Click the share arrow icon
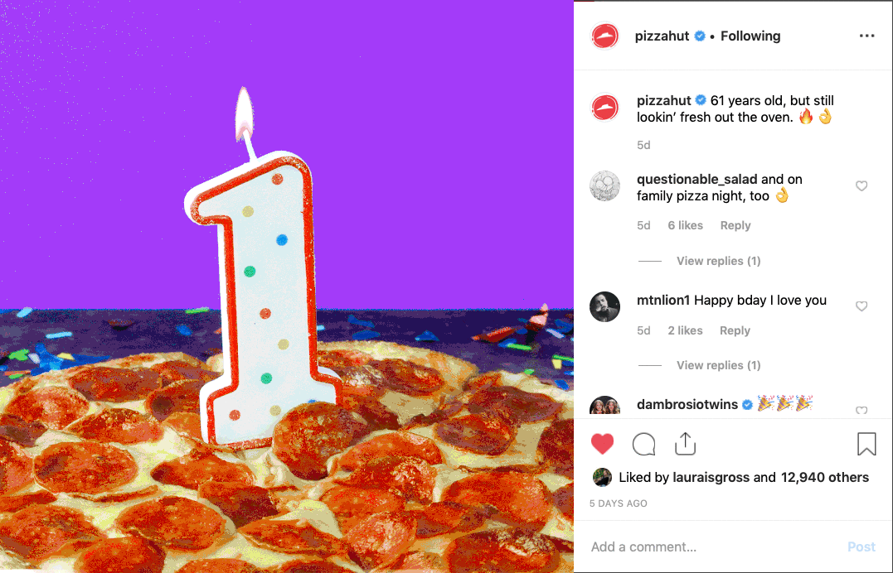893x573 pixels. click(685, 444)
